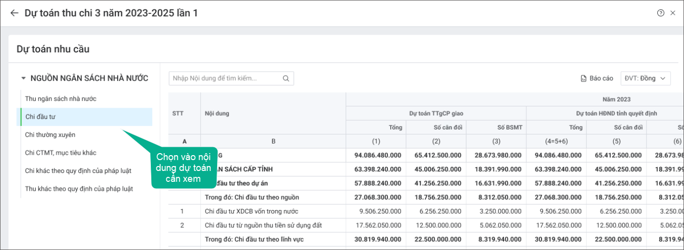Click the search magnifier icon
Viewport: 684px width, 250px height.
(286, 79)
